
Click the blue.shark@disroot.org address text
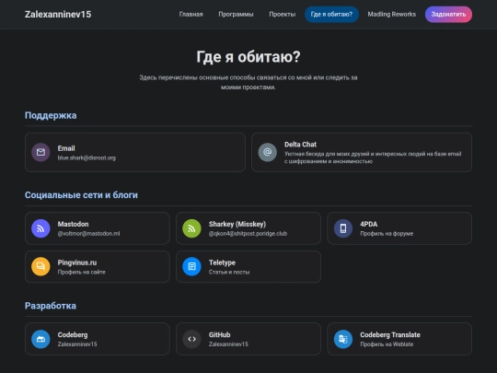[x=87, y=157]
